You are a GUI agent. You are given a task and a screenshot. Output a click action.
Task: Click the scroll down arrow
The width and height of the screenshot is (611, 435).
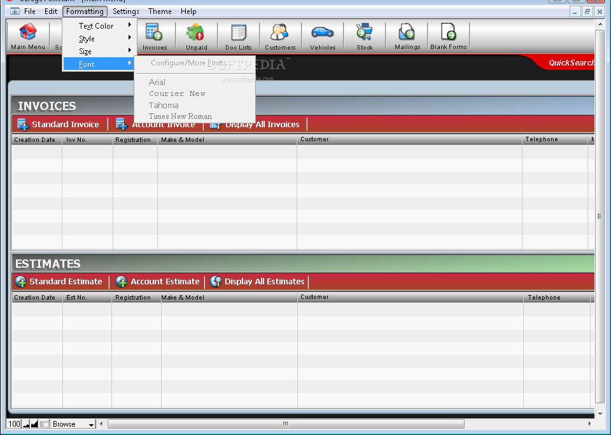(600, 414)
